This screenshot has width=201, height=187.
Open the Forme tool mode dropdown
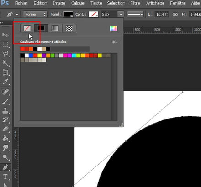(x=35, y=14)
